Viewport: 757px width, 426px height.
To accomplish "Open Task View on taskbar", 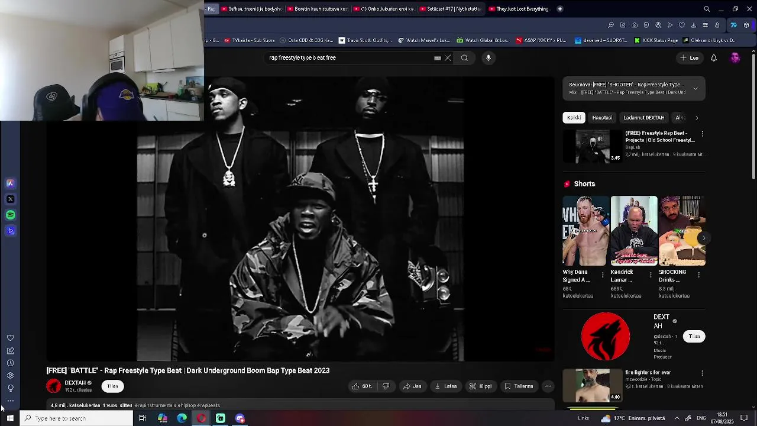I will [x=143, y=418].
